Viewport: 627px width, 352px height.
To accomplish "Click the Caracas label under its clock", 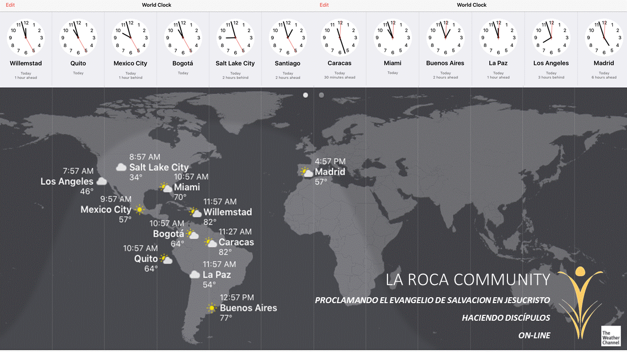I will [x=340, y=64].
